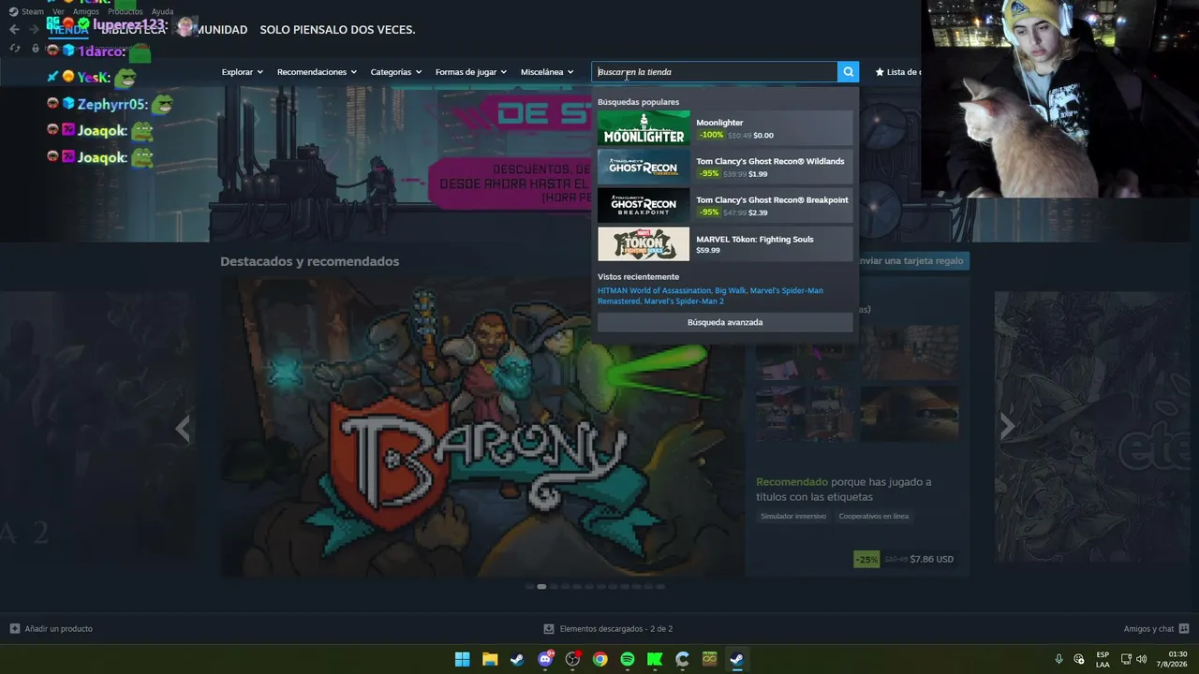Click the first Steam icon on the taskbar
Screen dimensions: 1199x674
(x=517, y=659)
